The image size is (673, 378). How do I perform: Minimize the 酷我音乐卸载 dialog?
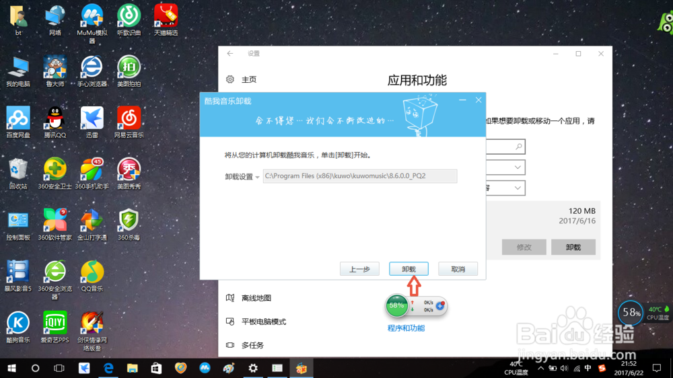pos(462,100)
